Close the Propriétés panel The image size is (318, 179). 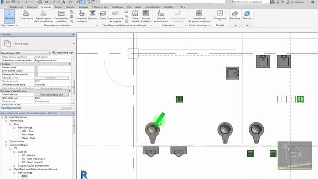[x=73, y=34]
